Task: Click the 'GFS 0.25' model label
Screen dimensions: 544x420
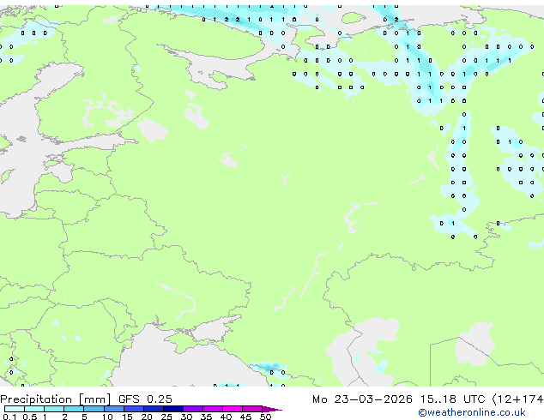Action: (x=145, y=399)
